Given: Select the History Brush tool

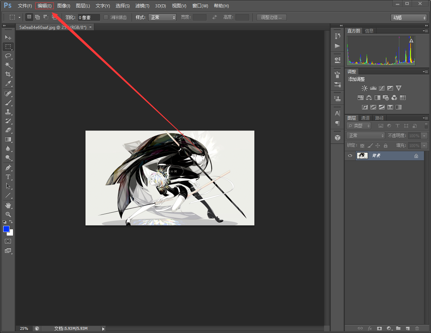Looking at the screenshot, I should pos(8,121).
